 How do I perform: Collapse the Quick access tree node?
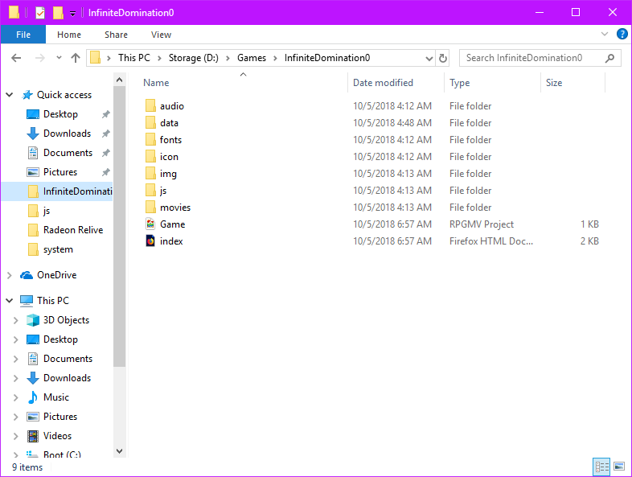10,95
